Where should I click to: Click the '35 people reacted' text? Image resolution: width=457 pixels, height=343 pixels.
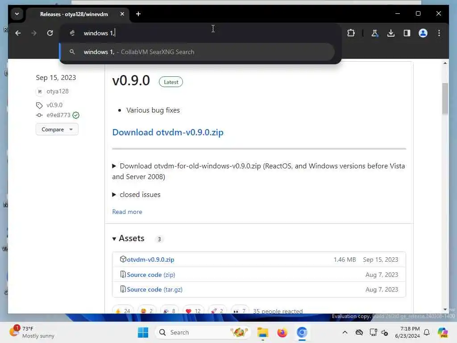coord(278,311)
